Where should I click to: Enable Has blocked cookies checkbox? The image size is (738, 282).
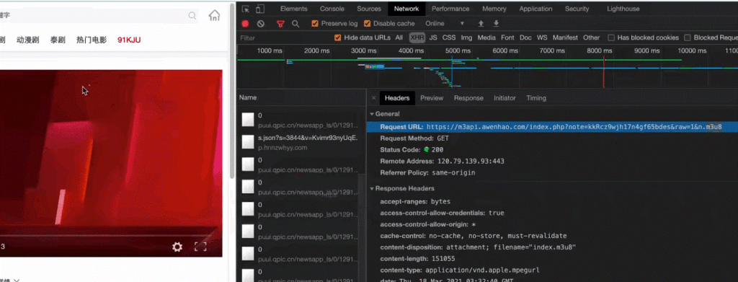point(611,38)
